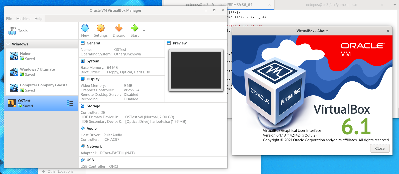Click the Huber saved state icon

point(22,59)
